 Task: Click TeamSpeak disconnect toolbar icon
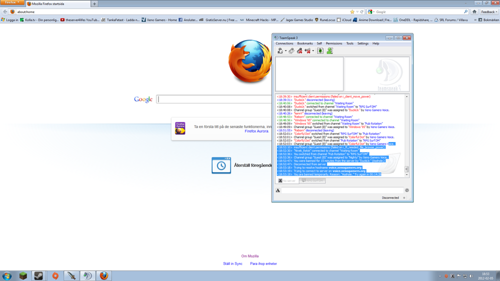(291, 50)
